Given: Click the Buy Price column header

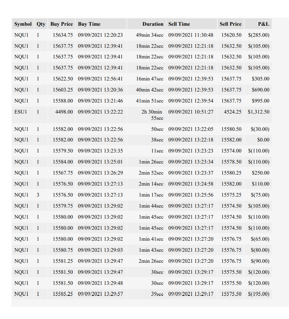Looking at the screenshot, I should point(62,24).
